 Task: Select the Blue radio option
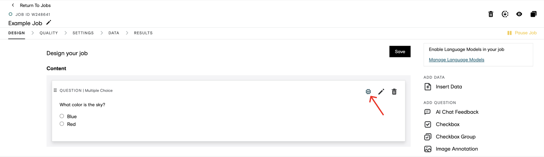[62, 116]
